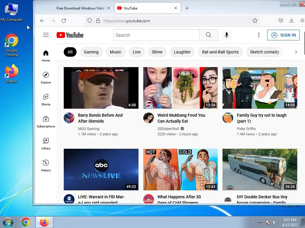Image resolution: width=305 pixels, height=228 pixels.
Task: Click the Peter Griffin channel avatar
Action: point(228,118)
